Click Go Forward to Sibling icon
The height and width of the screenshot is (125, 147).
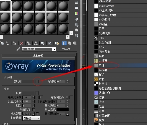(x=75, y=43)
